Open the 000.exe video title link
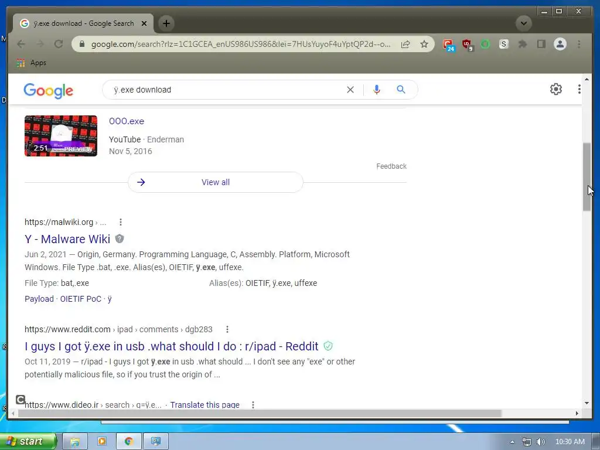This screenshot has height=450, width=600. pyautogui.click(x=127, y=121)
